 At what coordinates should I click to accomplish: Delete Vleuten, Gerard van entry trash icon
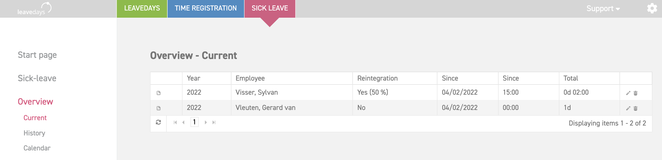pyautogui.click(x=636, y=108)
